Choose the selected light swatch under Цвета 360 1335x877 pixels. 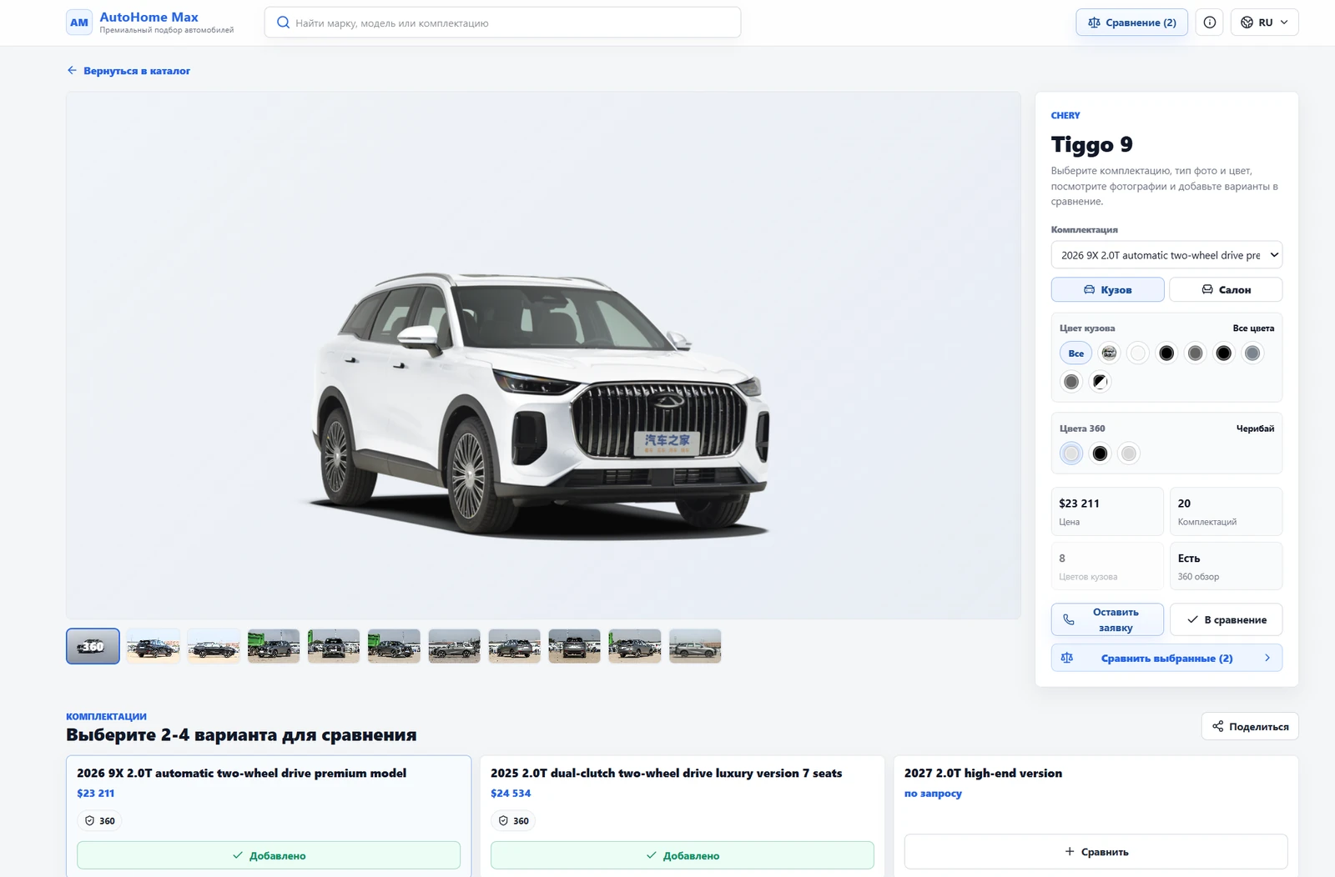tap(1071, 454)
